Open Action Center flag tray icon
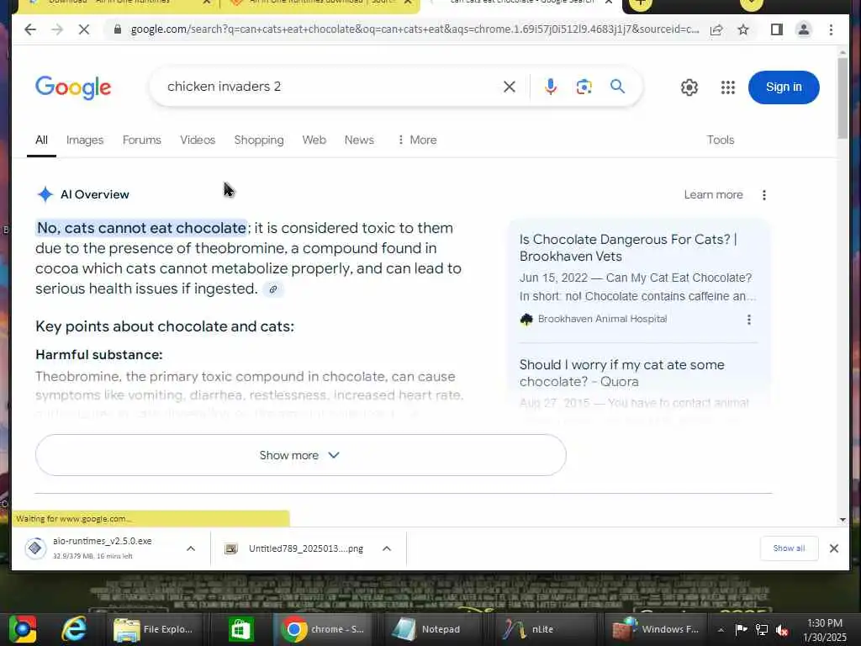This screenshot has width=861, height=646. pyautogui.click(x=741, y=630)
